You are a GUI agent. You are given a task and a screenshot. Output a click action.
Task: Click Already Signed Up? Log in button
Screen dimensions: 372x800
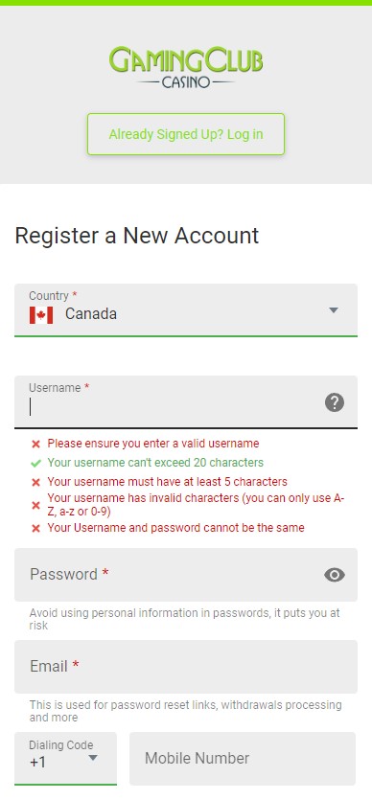coord(186,134)
